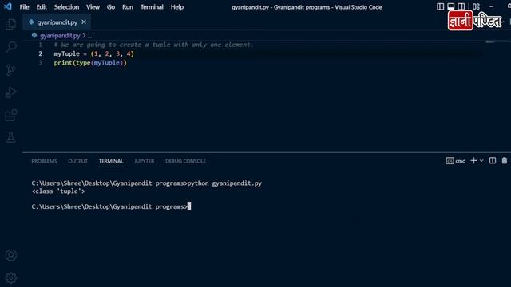The height and width of the screenshot is (287, 511).
Task: Open the launch profile dropdown arrow
Action: coord(481,161)
